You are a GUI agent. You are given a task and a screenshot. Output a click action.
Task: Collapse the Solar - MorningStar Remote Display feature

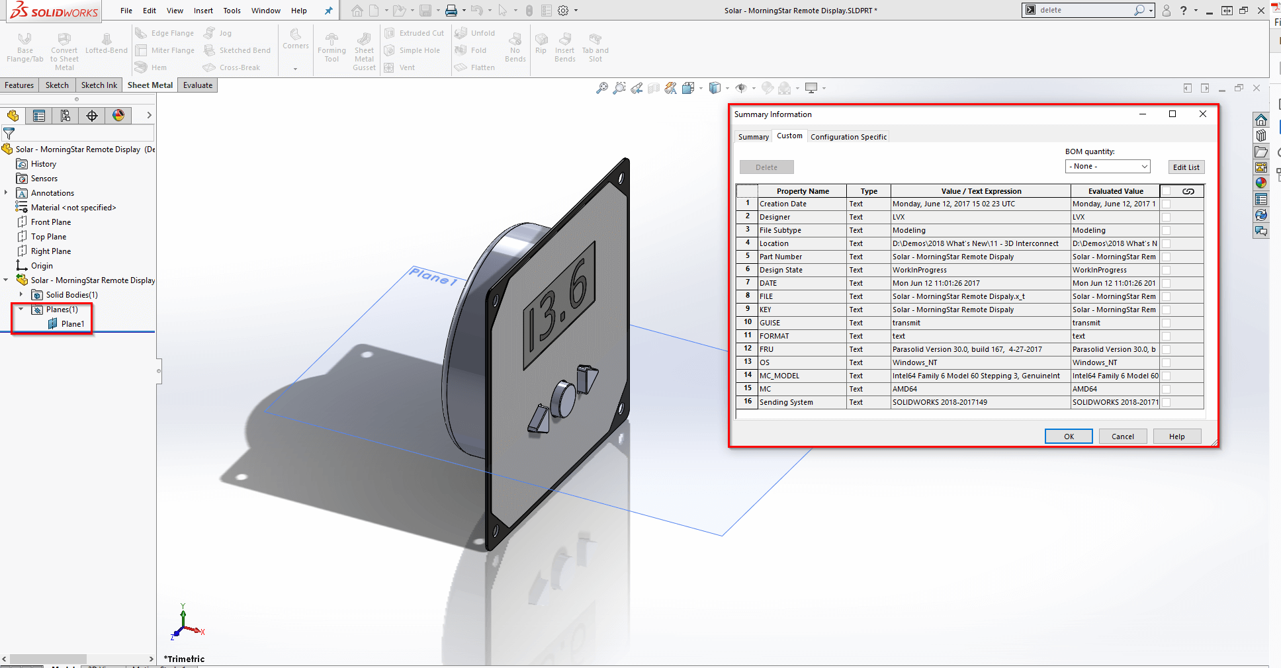(x=6, y=280)
